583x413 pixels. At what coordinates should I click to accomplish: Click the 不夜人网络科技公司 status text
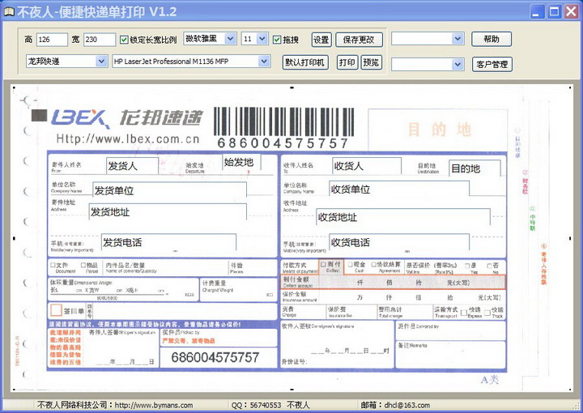pos(72,405)
